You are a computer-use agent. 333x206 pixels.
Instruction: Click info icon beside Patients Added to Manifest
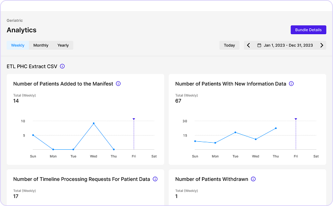[118, 84]
